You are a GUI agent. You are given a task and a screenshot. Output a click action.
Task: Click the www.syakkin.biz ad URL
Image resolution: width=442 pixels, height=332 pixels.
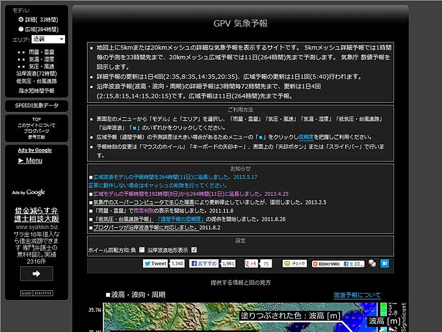pyautogui.click(x=36, y=227)
